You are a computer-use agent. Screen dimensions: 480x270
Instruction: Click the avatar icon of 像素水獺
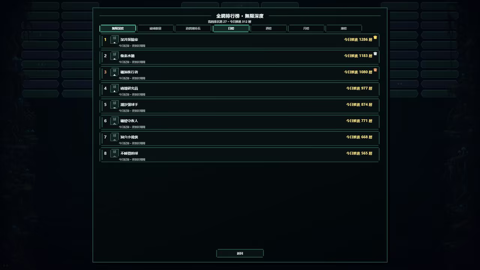coord(114,55)
